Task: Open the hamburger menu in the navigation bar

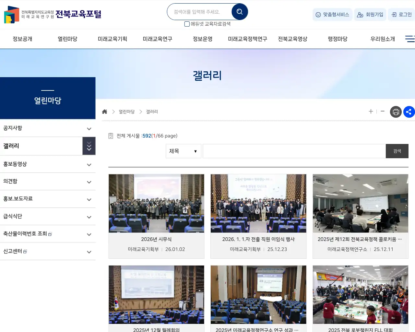Action: coord(409,39)
